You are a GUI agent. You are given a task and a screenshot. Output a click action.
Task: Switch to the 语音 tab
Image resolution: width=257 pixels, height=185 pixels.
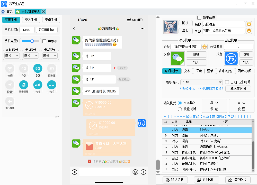[x=199, y=71]
